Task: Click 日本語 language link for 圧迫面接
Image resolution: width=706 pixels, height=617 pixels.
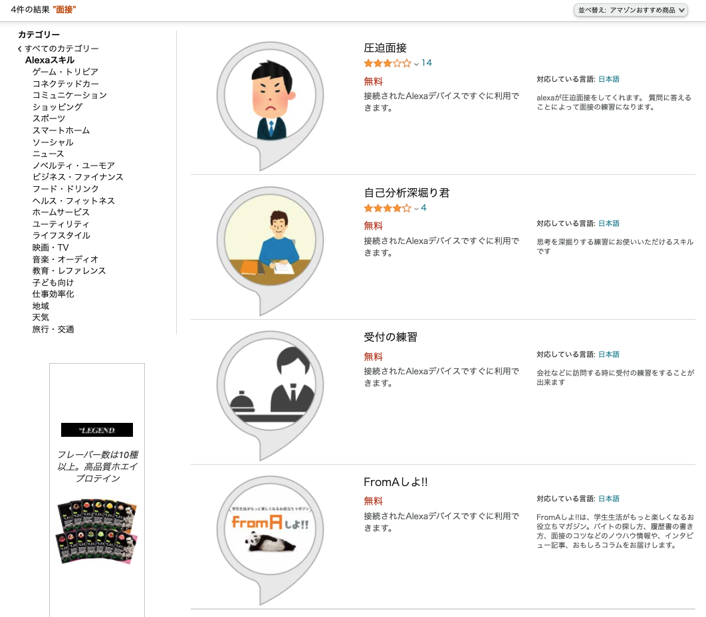Action: click(x=609, y=79)
